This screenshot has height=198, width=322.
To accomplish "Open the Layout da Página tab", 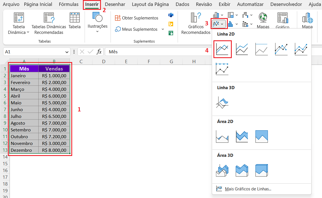I will [x=150, y=4].
